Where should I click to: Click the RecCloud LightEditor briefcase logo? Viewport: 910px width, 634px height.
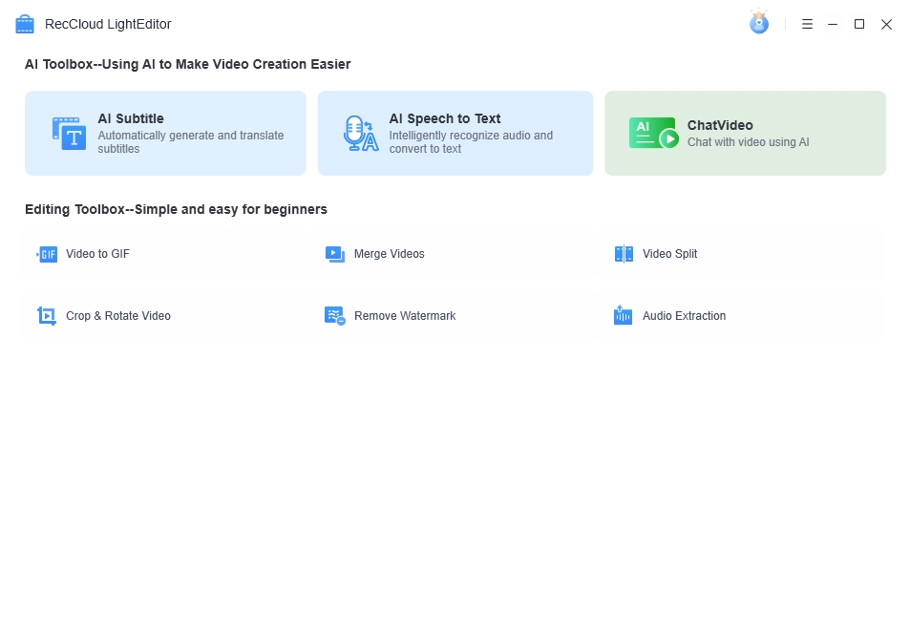[x=25, y=24]
